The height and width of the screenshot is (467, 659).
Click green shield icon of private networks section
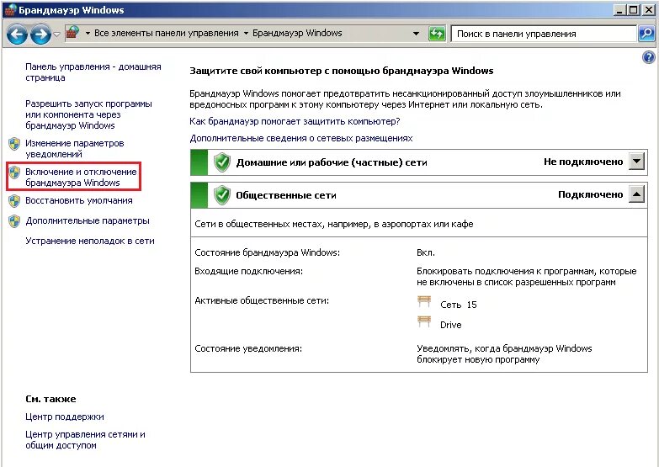(222, 162)
